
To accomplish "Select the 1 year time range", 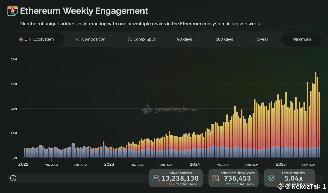I will point(262,39).
